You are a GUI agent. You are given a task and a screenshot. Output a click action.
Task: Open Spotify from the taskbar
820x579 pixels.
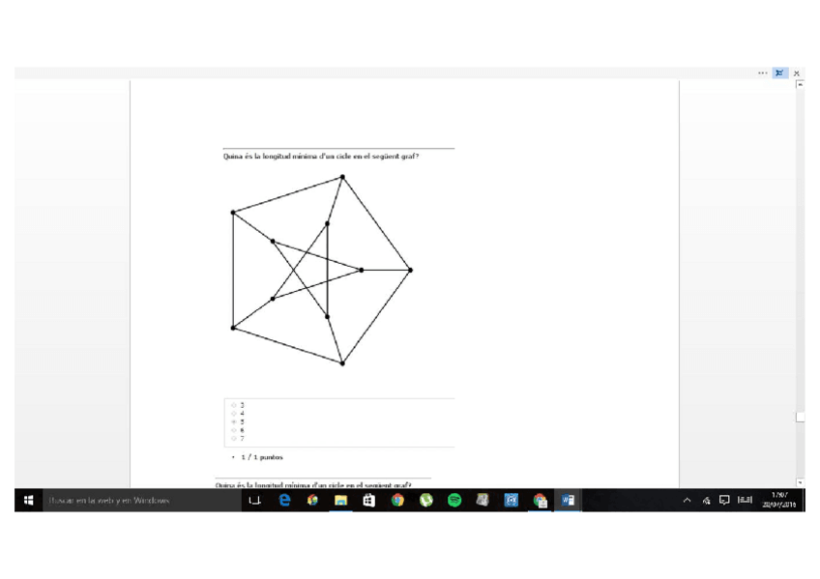454,500
